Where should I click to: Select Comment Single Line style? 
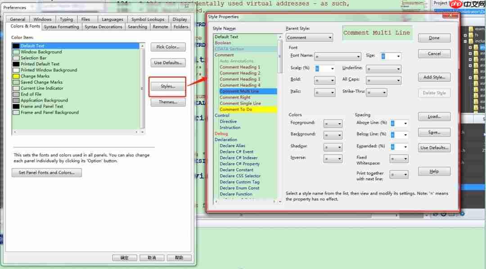click(x=240, y=103)
